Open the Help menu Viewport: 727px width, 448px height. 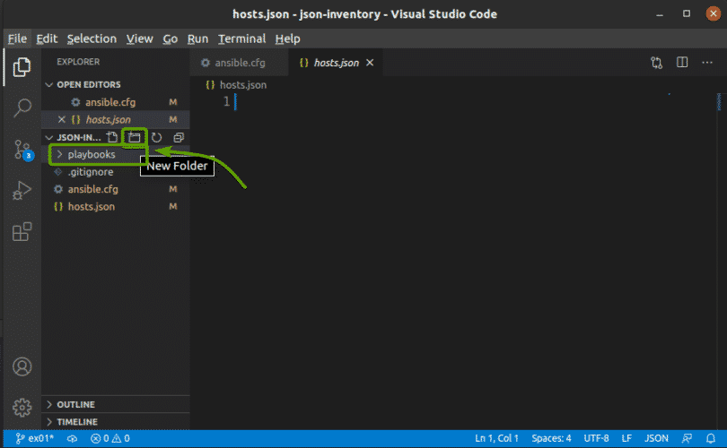tap(287, 39)
